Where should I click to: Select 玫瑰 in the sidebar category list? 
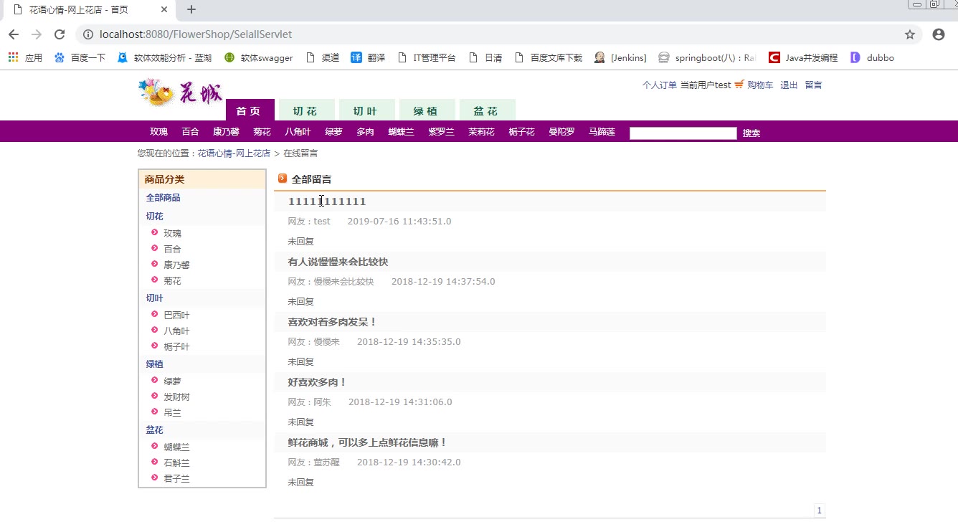tap(172, 233)
